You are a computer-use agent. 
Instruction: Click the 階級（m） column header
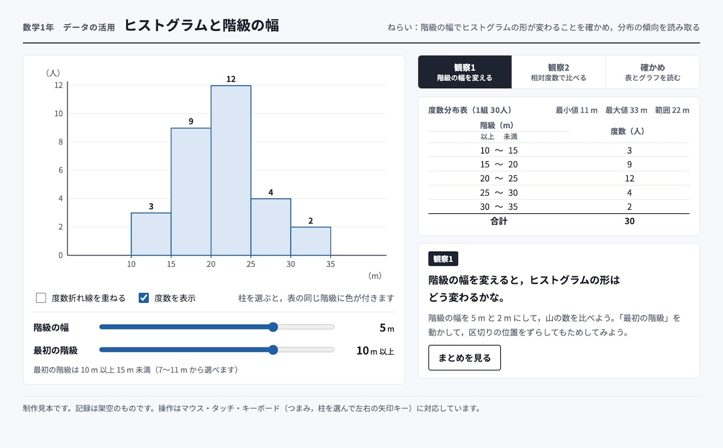497,125
